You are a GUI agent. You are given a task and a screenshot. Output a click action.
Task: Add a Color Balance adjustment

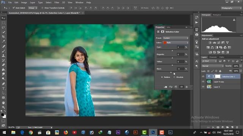coord(212,48)
